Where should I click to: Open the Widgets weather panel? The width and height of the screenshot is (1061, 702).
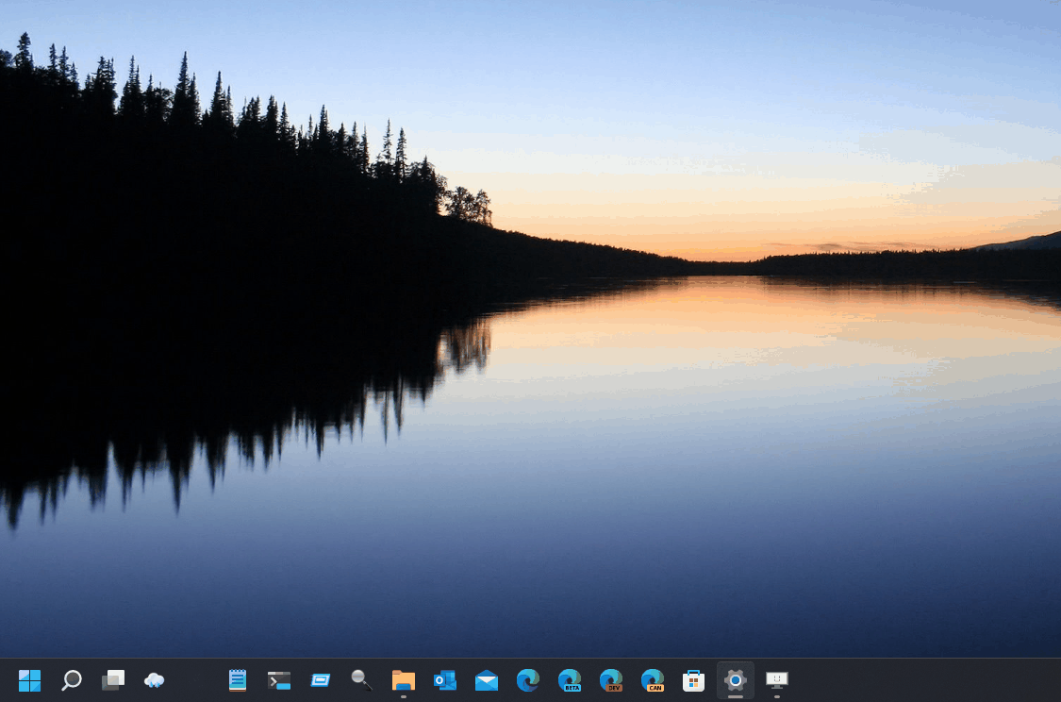pos(154,679)
